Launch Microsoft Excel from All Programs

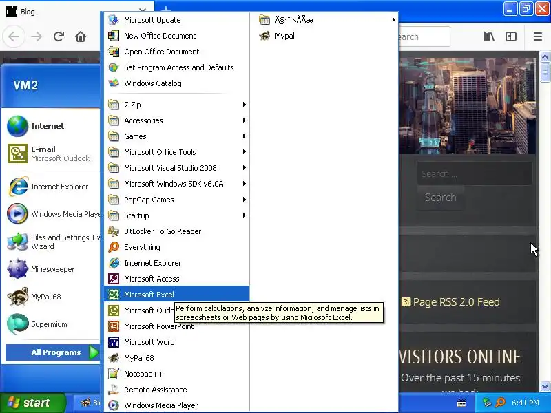176,295
